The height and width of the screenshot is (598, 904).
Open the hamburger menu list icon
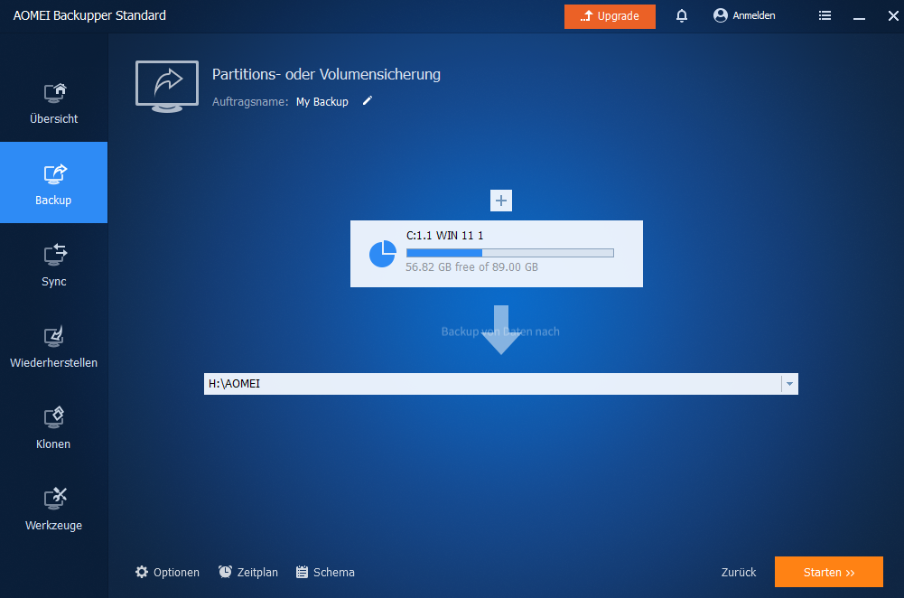coord(825,15)
